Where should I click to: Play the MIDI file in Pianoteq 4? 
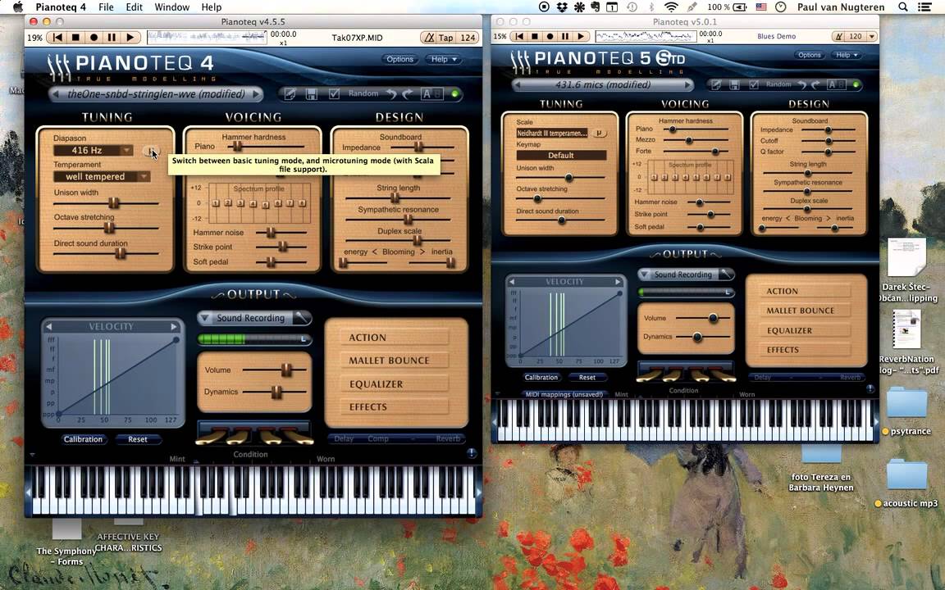130,38
